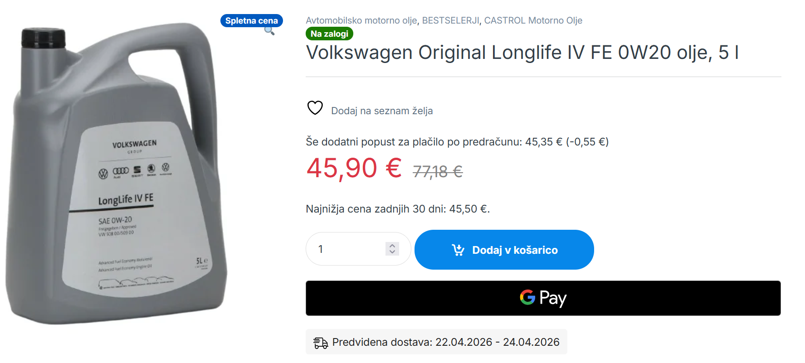Click the green Na zalogi stock badge
Screen dimensions: 805x363
[329, 34]
